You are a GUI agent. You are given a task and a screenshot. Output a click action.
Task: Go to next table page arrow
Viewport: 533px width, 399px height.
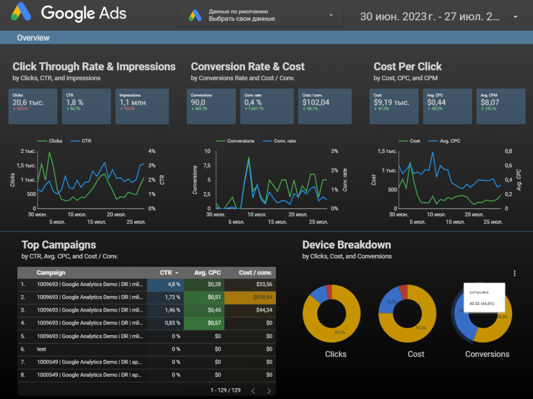click(269, 391)
